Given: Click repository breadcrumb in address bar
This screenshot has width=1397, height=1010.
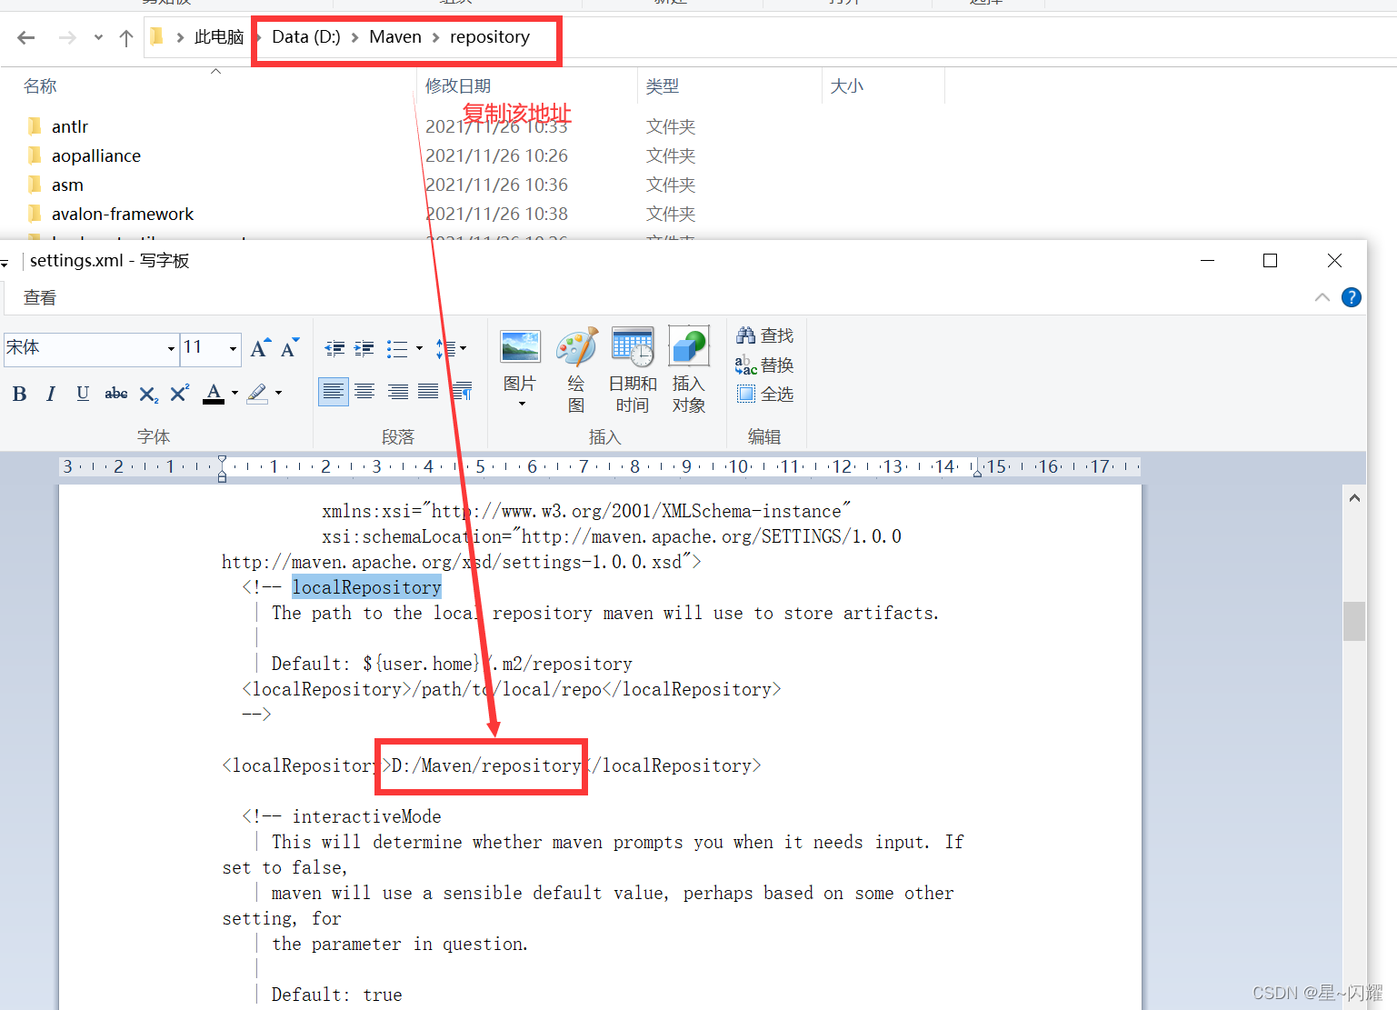Looking at the screenshot, I should [x=490, y=37].
